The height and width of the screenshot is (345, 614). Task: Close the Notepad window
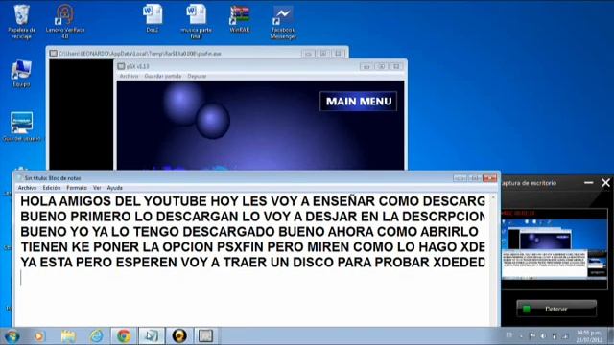point(489,178)
